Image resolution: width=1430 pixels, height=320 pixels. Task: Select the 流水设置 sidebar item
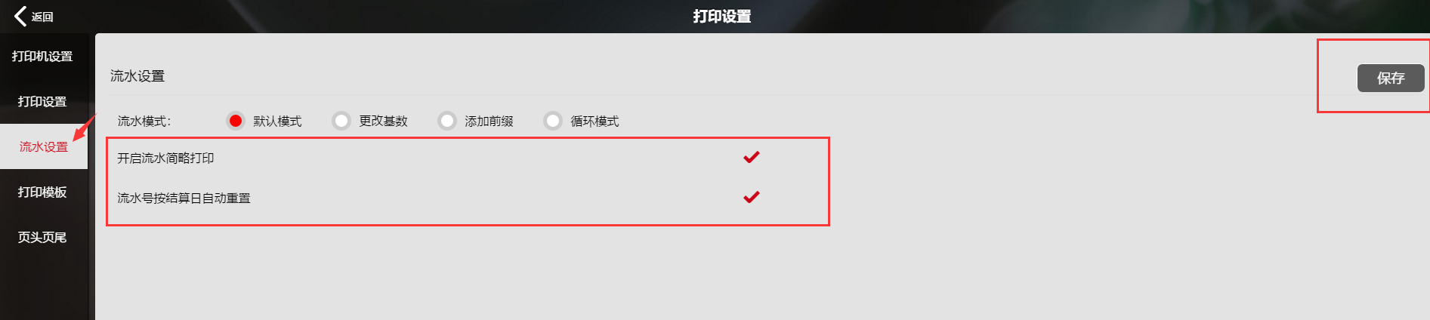coord(44,146)
